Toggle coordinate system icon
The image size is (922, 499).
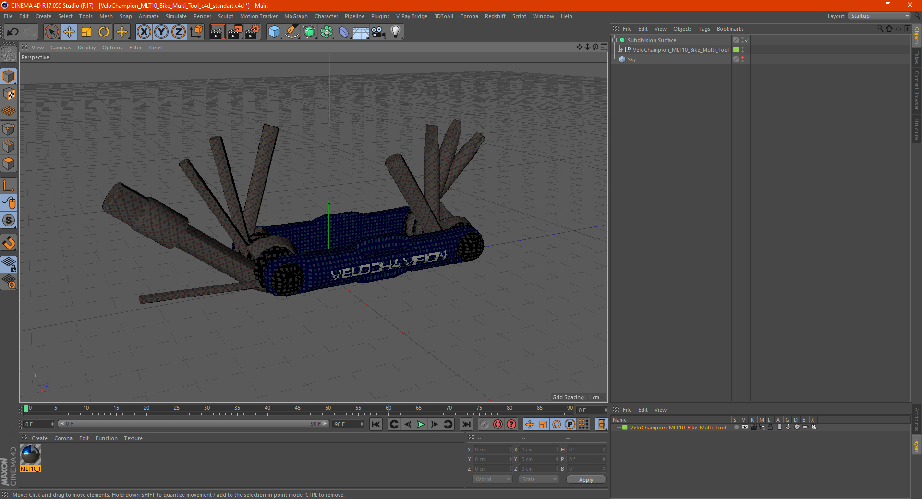(x=196, y=32)
